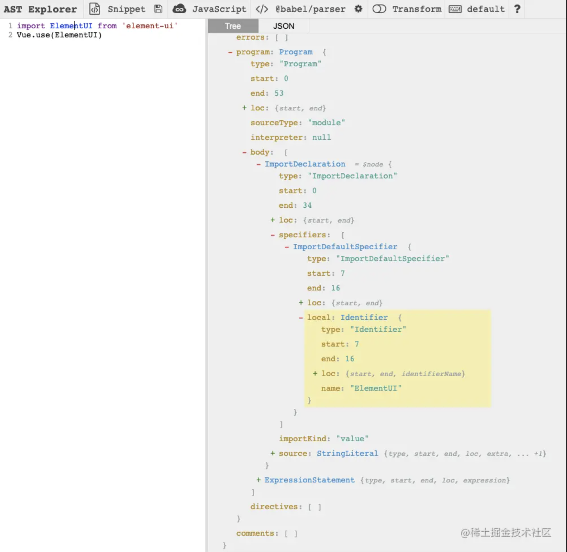This screenshot has width=567, height=552.
Task: Expand loc under ImportDeclaration
Action: point(273,220)
